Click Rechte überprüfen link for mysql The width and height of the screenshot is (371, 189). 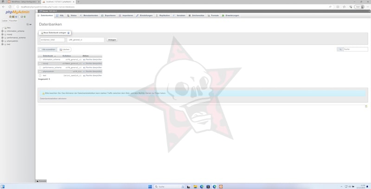tap(94, 63)
